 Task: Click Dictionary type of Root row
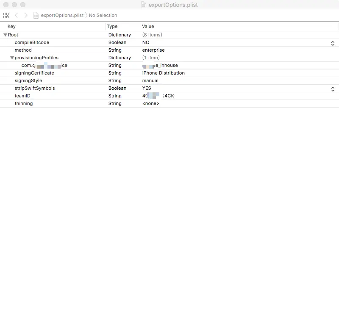point(119,35)
